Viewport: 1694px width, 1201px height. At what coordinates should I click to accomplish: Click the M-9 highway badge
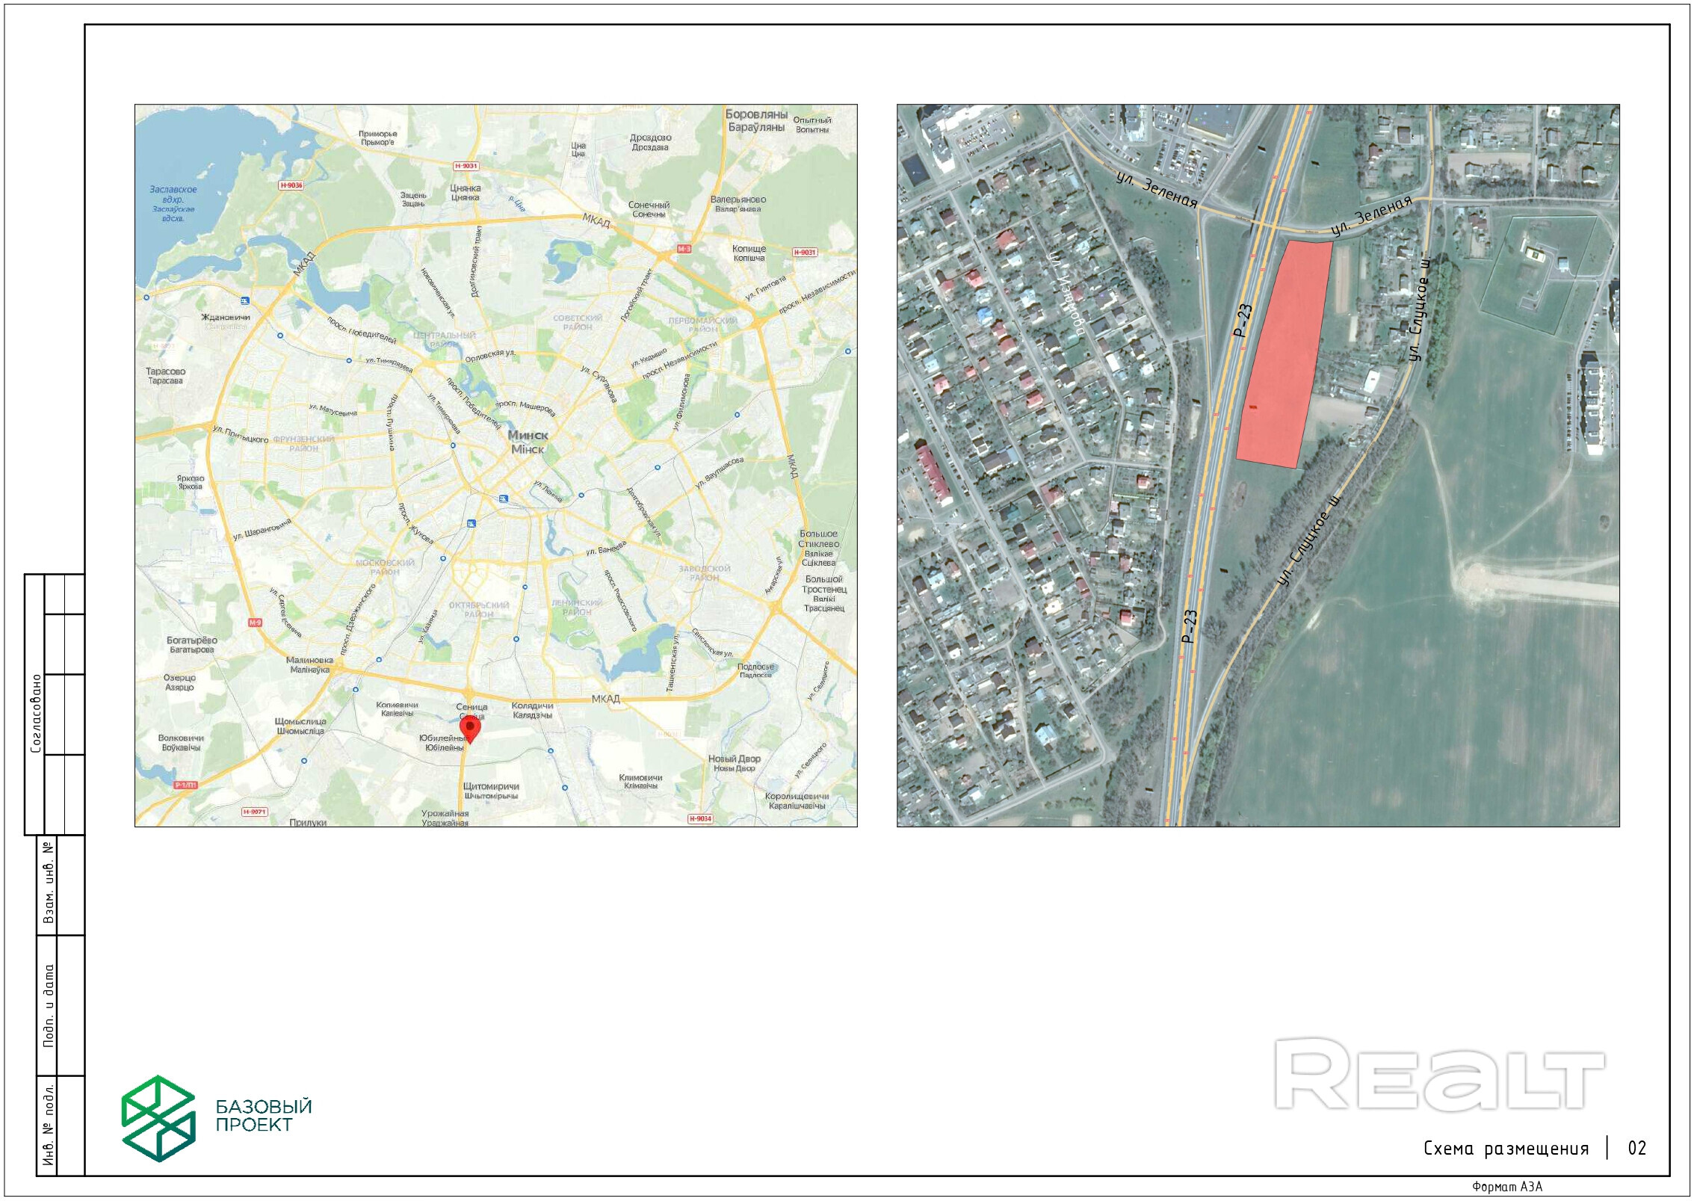point(256,623)
